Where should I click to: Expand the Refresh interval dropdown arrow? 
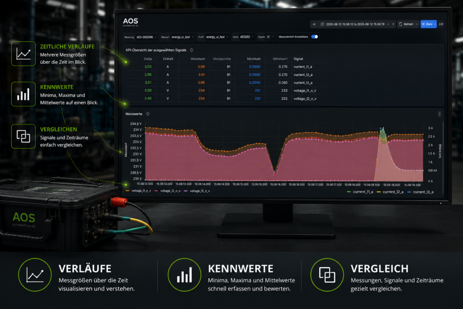(x=416, y=24)
